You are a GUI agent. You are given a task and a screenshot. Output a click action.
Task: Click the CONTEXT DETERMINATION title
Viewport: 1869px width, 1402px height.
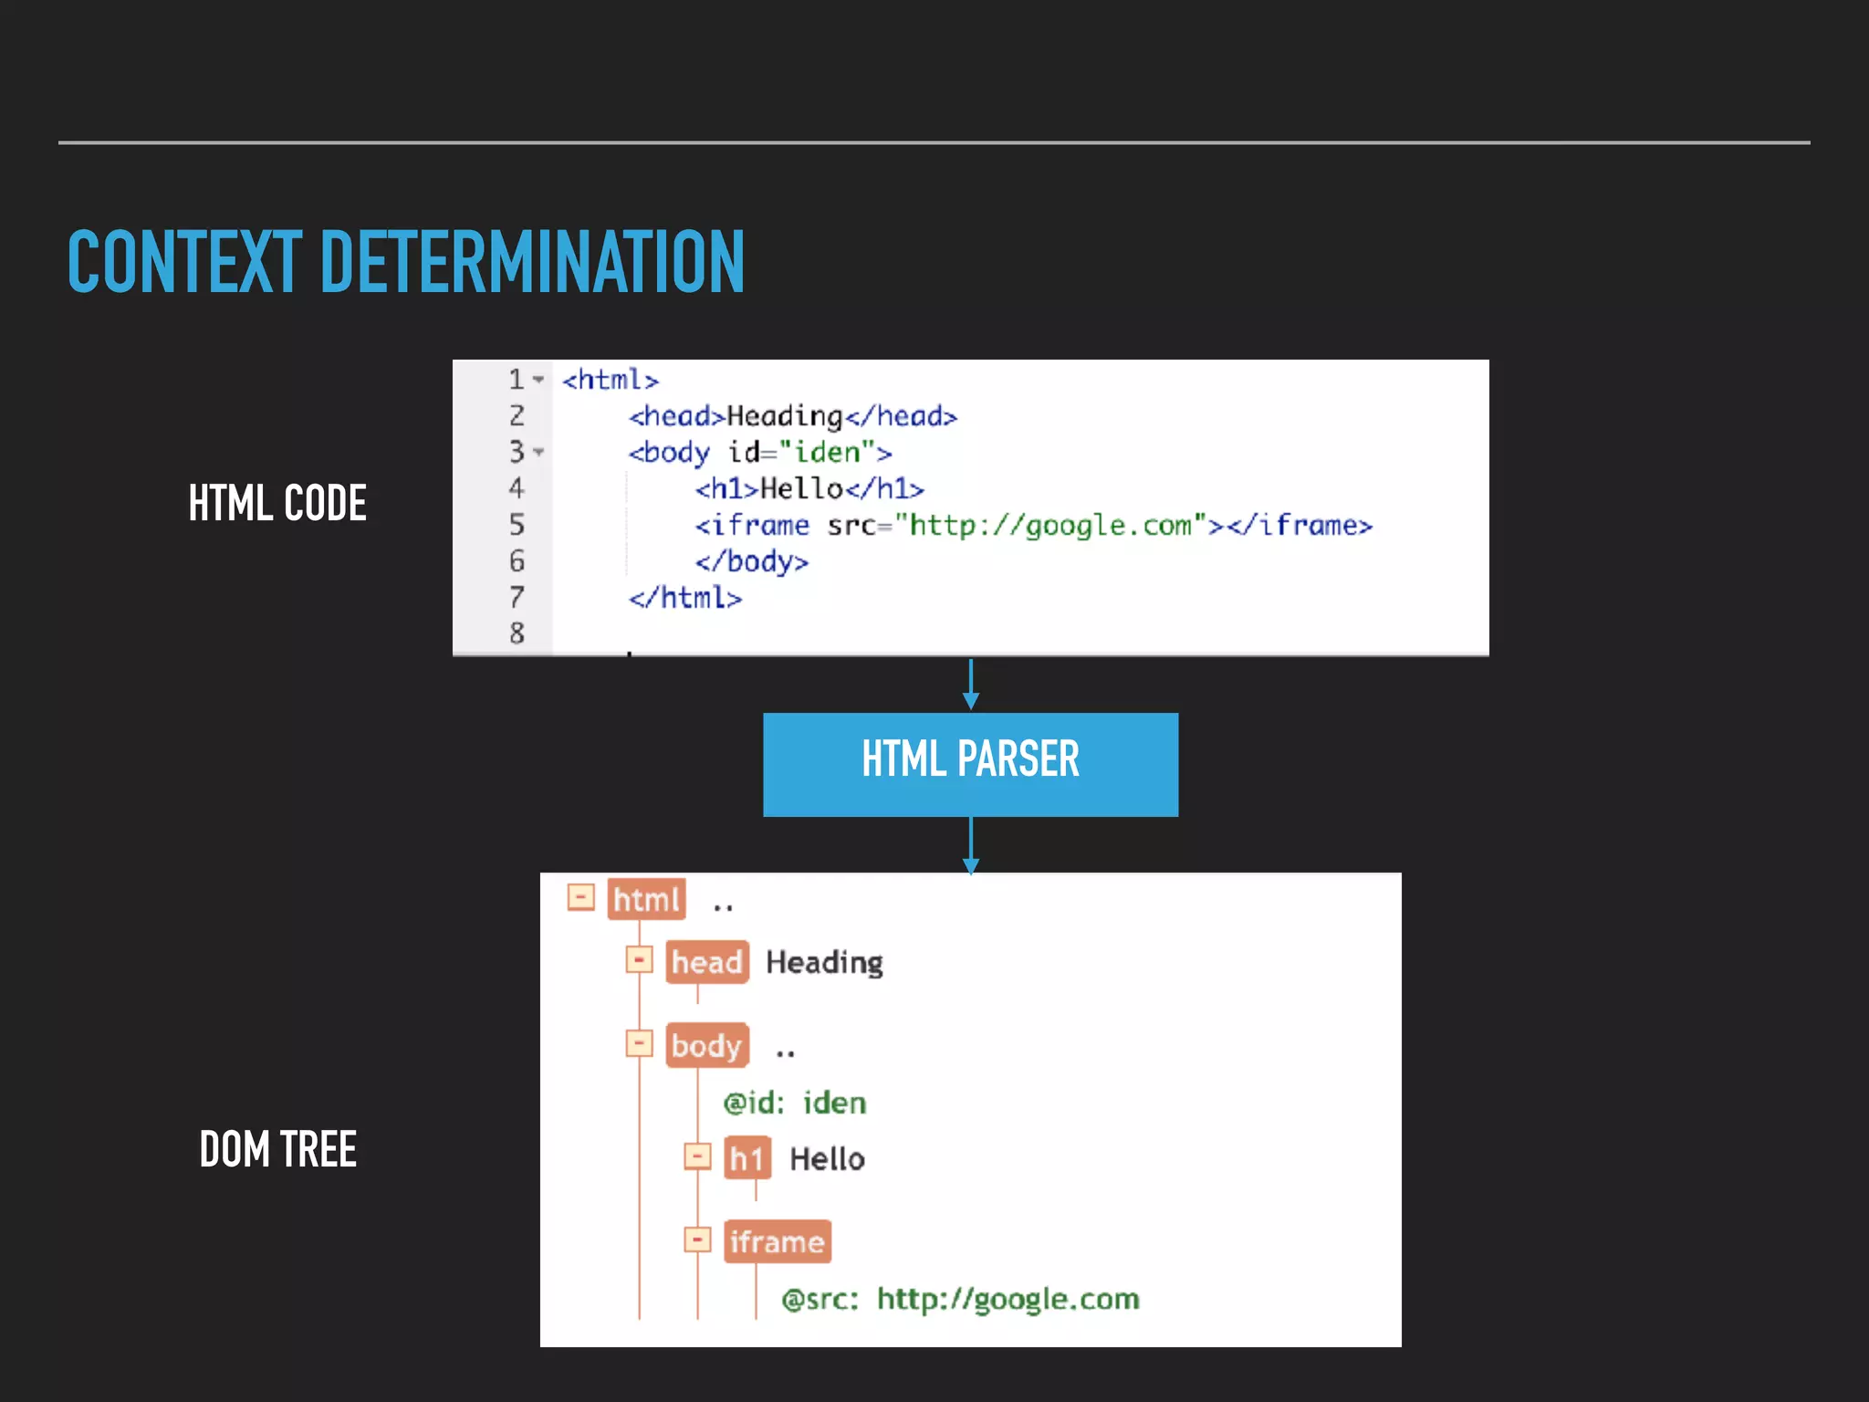pos(406,262)
